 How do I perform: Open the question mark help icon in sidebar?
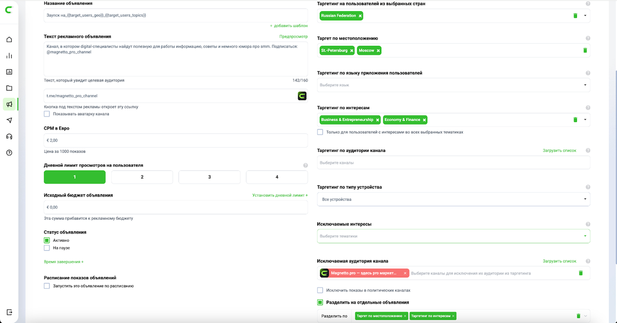tap(9, 153)
